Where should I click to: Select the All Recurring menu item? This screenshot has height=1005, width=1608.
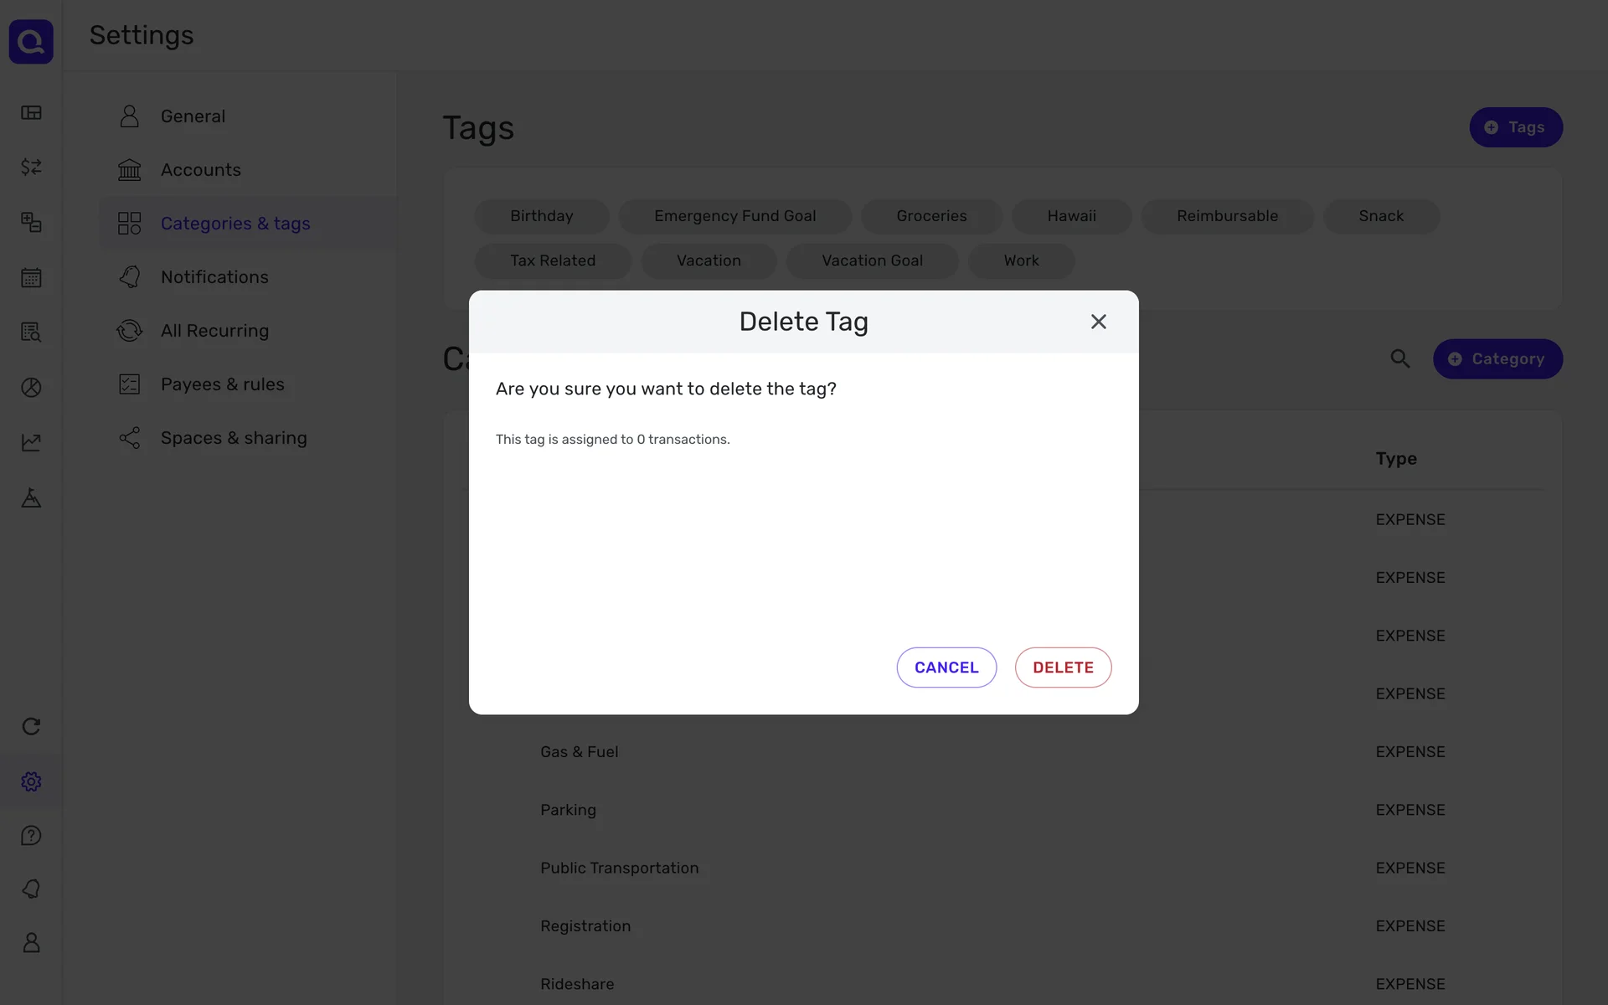point(214,331)
